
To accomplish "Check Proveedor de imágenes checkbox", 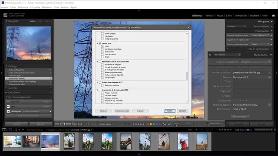I will click(x=103, y=65).
